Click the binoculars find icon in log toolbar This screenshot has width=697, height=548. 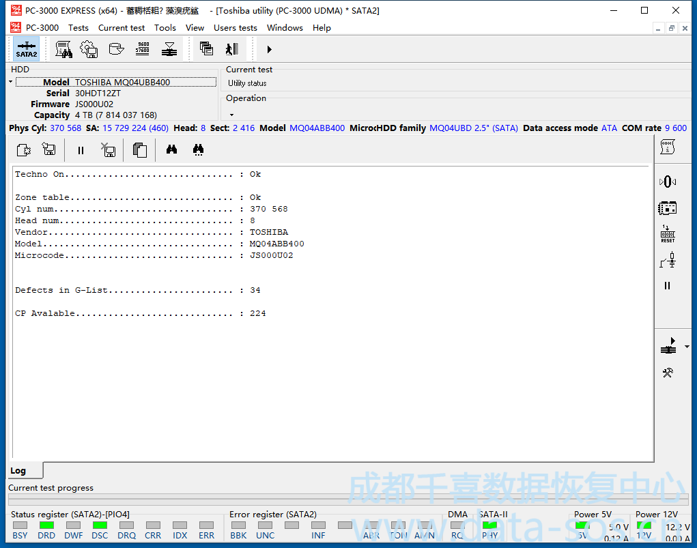click(172, 149)
